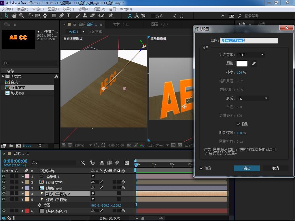Open the 图层(L) menu

click(x=53, y=9)
